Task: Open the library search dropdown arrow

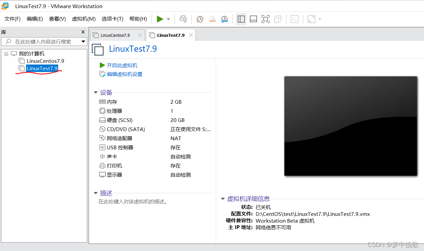Action: pos(83,42)
